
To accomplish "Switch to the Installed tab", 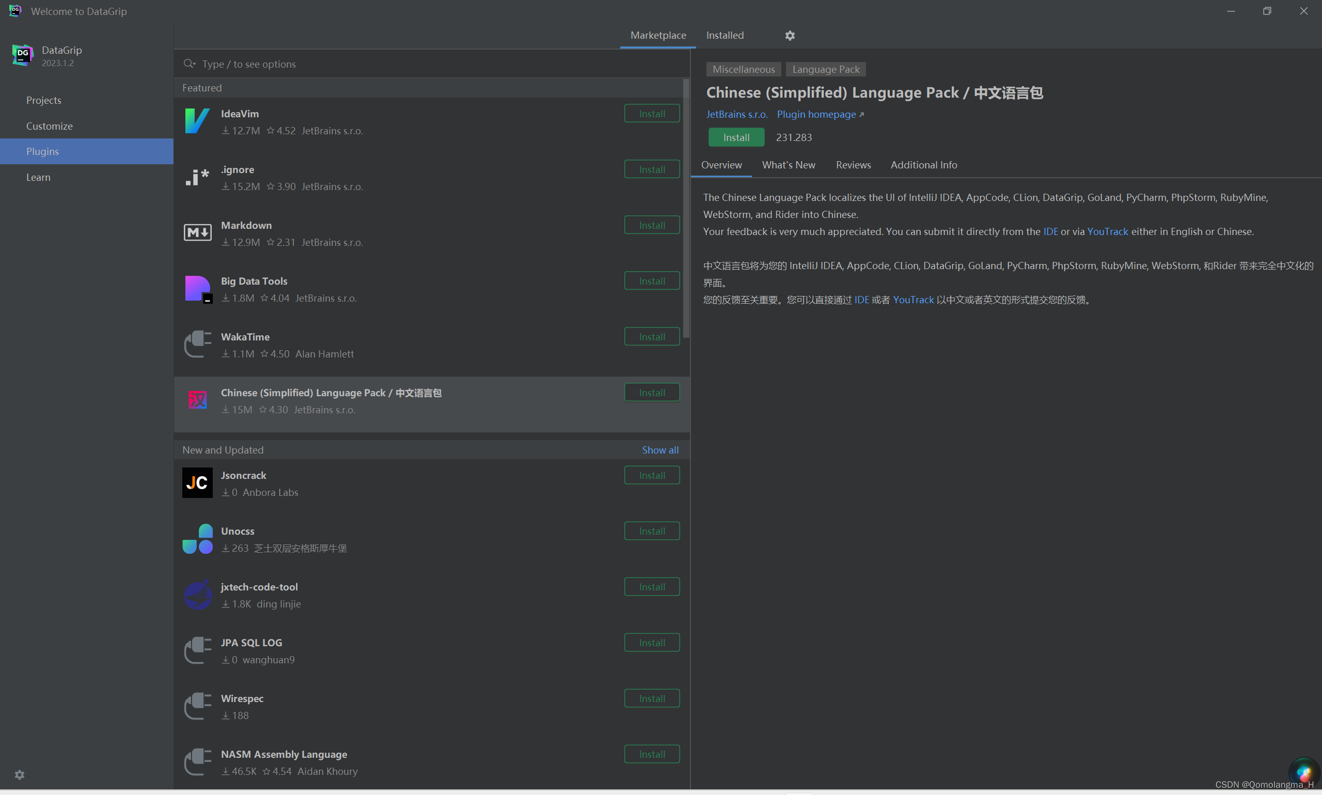I will (725, 35).
